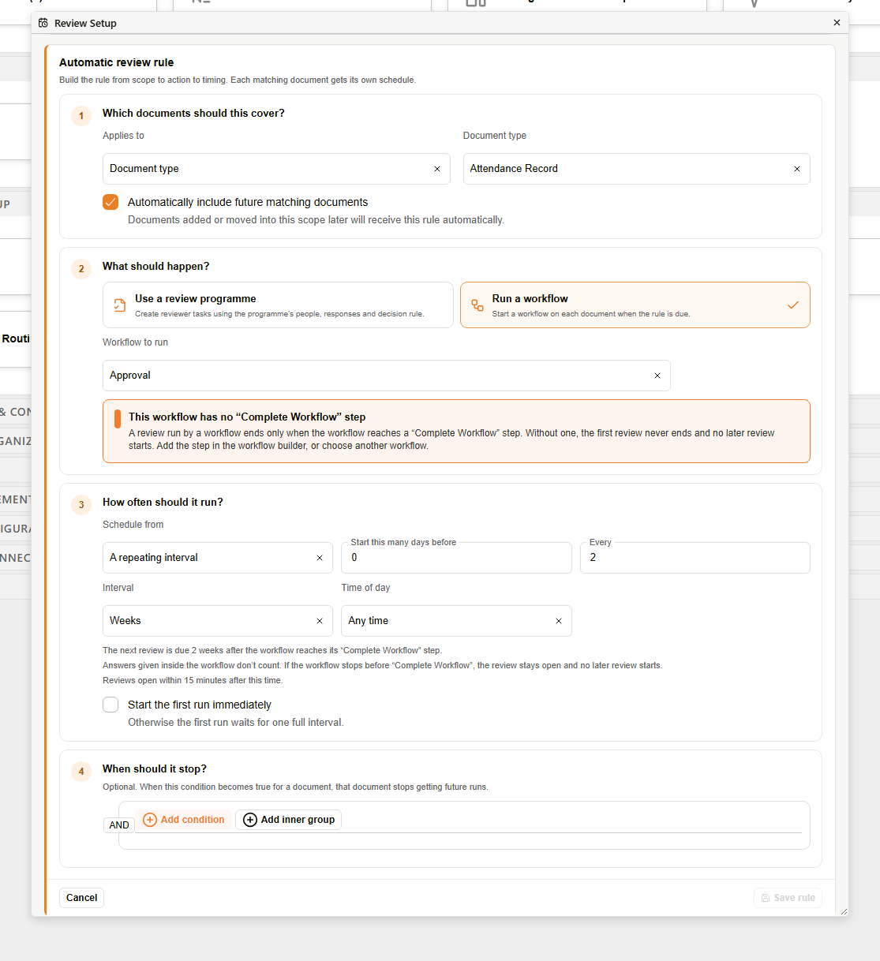Click Cancel button
The image size is (880, 961).
point(82,898)
